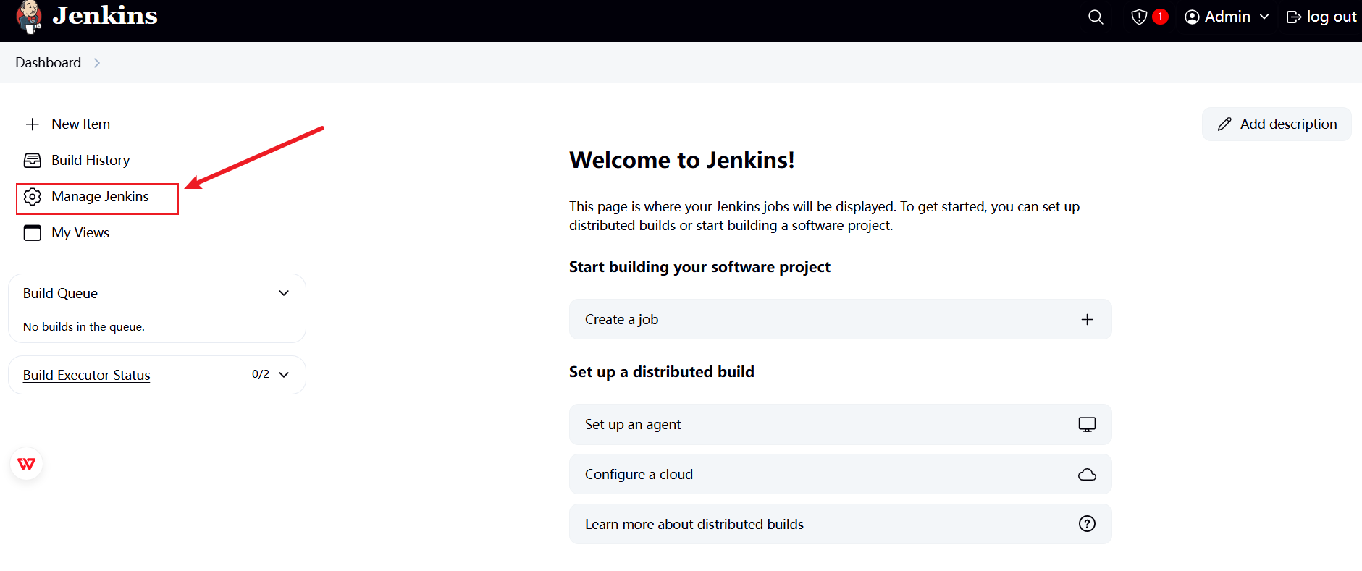1362x571 pixels.
Task: Open the security shield warnings icon
Action: click(x=1139, y=17)
